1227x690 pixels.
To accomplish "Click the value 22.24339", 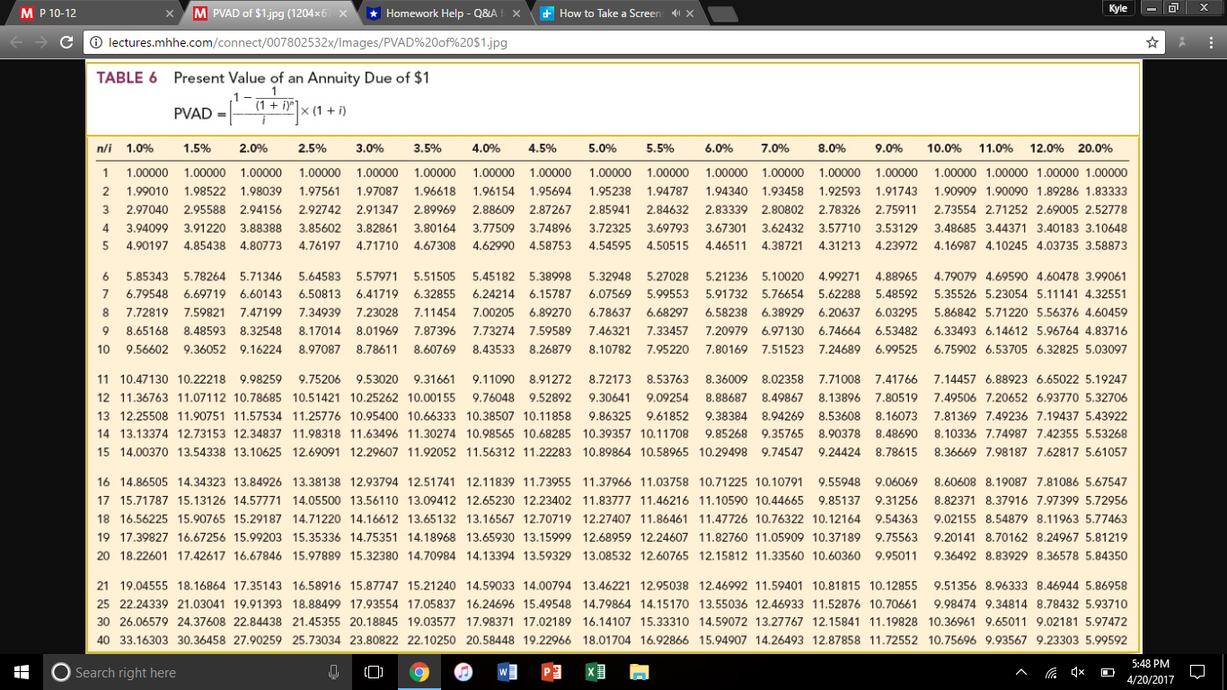I will coord(144,605).
